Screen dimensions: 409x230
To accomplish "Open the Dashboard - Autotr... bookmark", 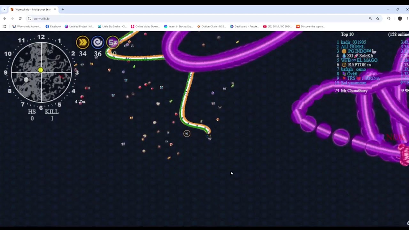I will click(244, 27).
